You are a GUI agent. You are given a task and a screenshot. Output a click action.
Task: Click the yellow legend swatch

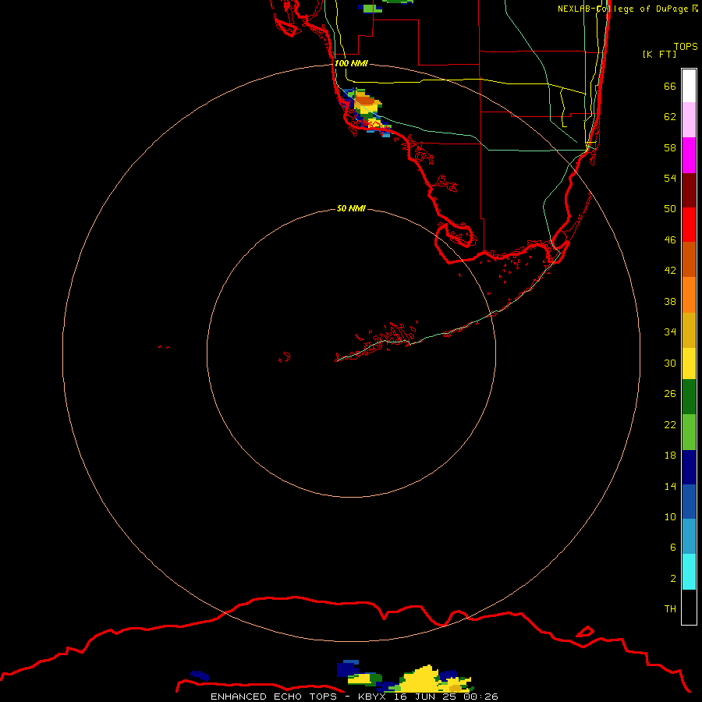pyautogui.click(x=689, y=363)
